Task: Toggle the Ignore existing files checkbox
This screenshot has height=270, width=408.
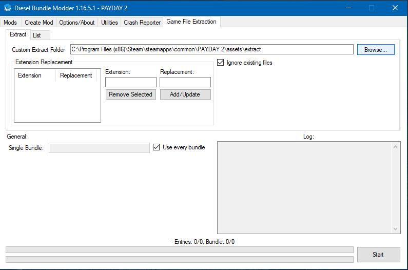Action: pyautogui.click(x=220, y=63)
